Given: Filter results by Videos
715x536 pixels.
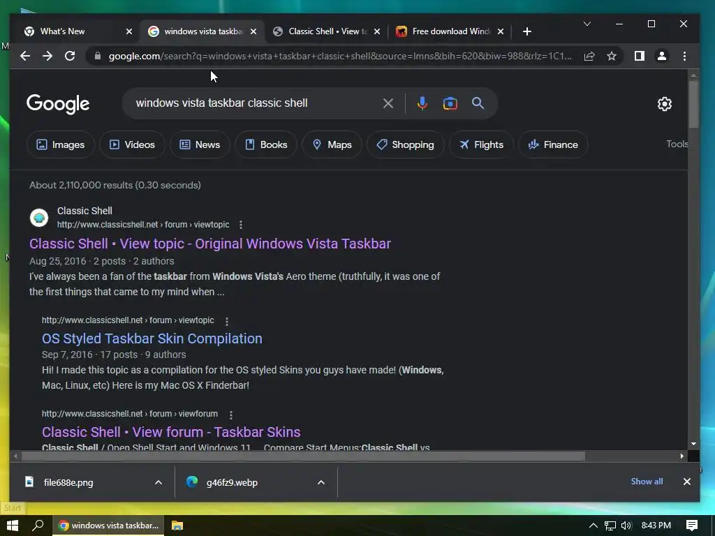Looking at the screenshot, I should [x=132, y=144].
